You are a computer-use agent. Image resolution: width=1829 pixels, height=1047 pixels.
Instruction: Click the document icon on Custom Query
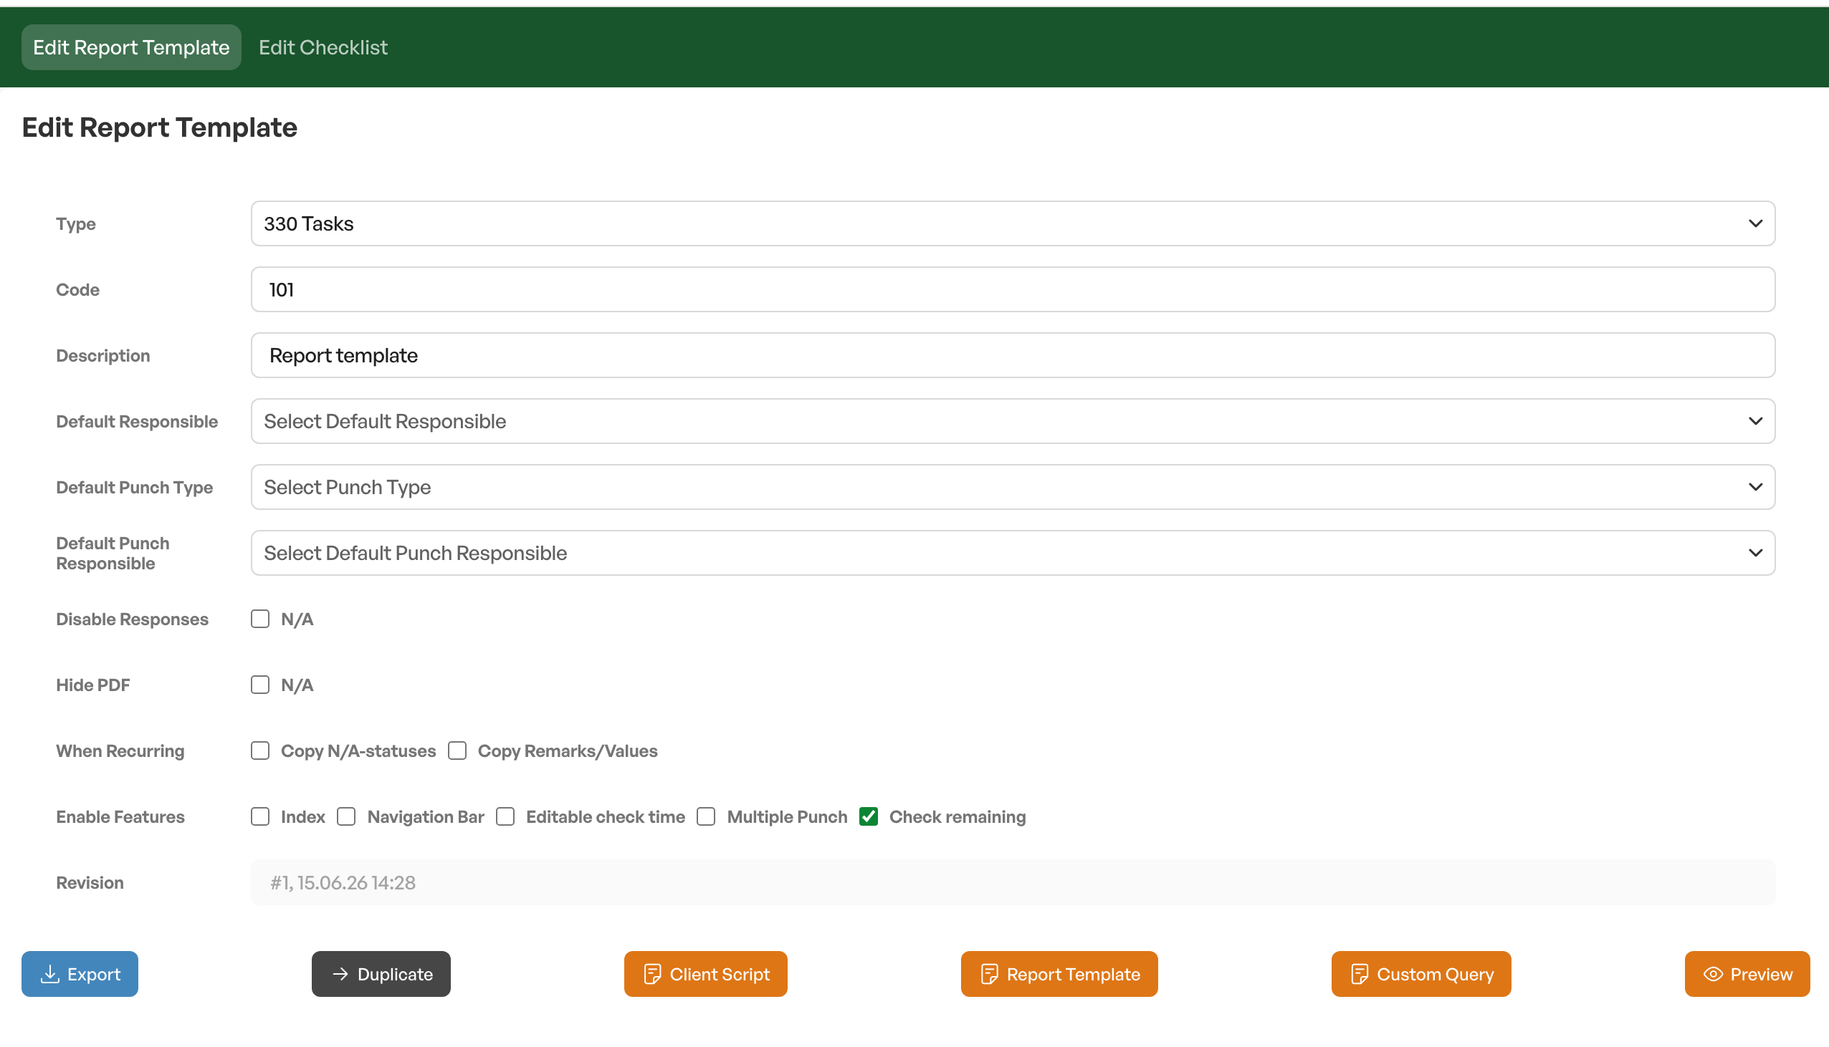click(1359, 975)
